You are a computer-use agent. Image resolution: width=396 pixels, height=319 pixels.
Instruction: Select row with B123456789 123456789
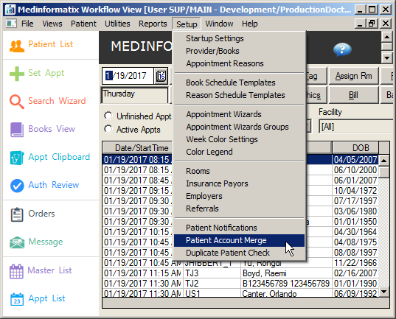pos(240,284)
